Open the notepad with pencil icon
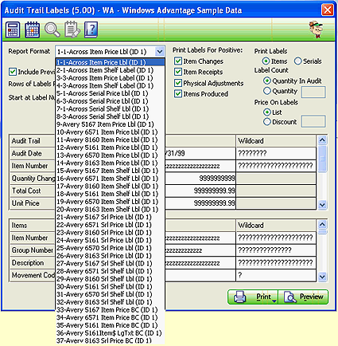This screenshot has width=338, height=346. 72,29
